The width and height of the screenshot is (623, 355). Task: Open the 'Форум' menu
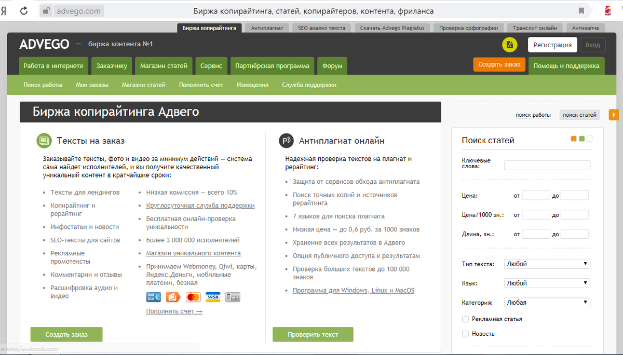pyautogui.click(x=332, y=66)
